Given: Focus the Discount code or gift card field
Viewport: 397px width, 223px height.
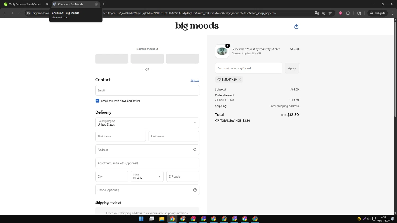Looking at the screenshot, I should (x=249, y=68).
